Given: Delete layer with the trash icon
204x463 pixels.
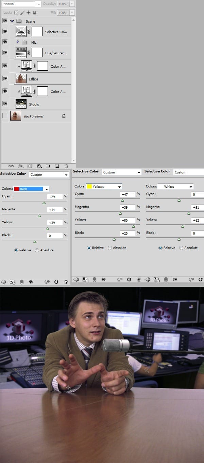Looking at the screenshot, I should (x=66, y=166).
